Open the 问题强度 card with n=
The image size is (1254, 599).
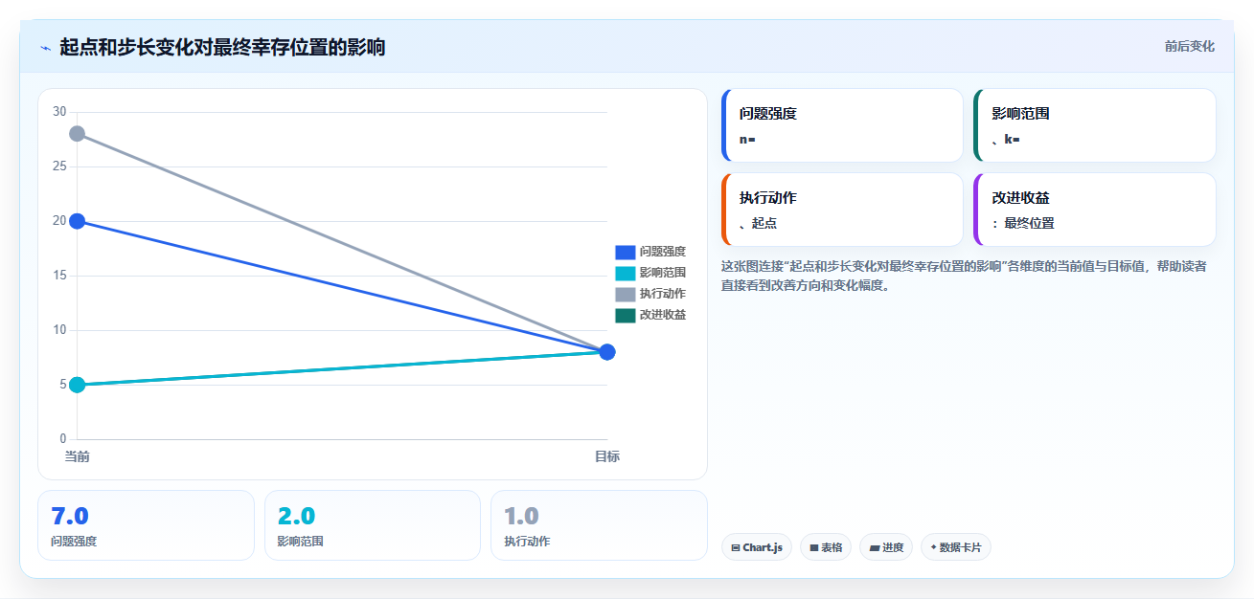tap(842, 125)
